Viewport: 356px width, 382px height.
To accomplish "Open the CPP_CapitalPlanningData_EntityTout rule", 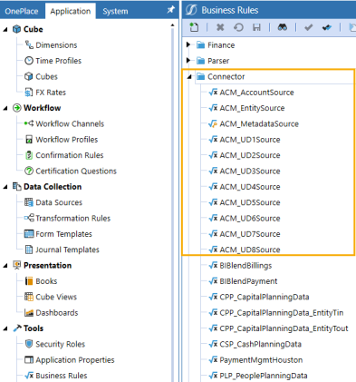I will pos(284,328).
